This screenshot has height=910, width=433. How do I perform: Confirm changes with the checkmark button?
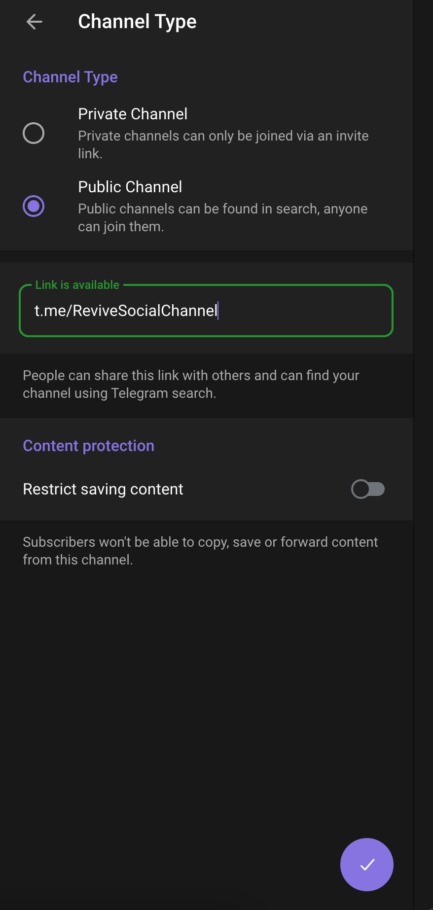366,864
